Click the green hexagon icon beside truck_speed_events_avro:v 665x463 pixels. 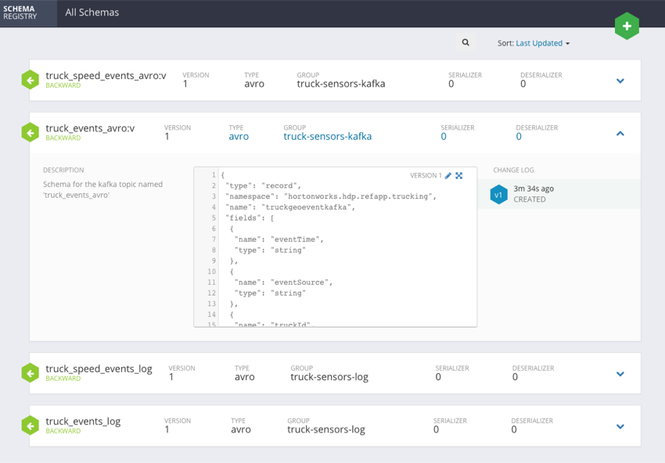pos(30,79)
